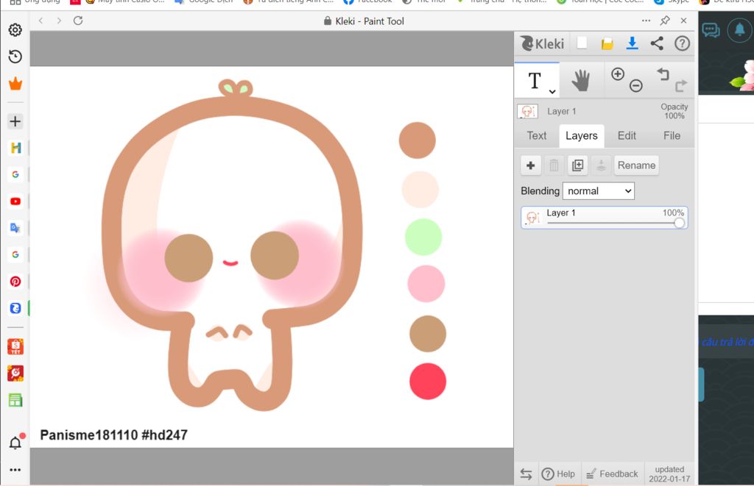
Task: Open the chat icon in the background page
Action: (x=711, y=30)
